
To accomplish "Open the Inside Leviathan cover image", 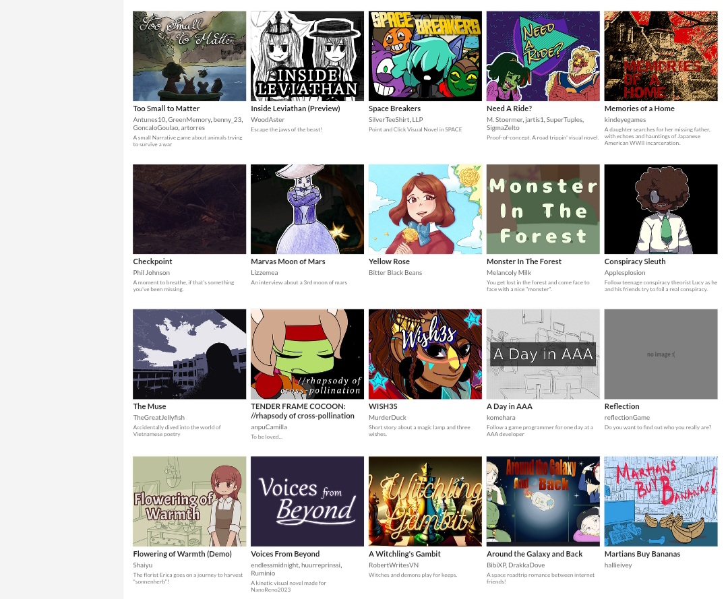I will (307, 56).
